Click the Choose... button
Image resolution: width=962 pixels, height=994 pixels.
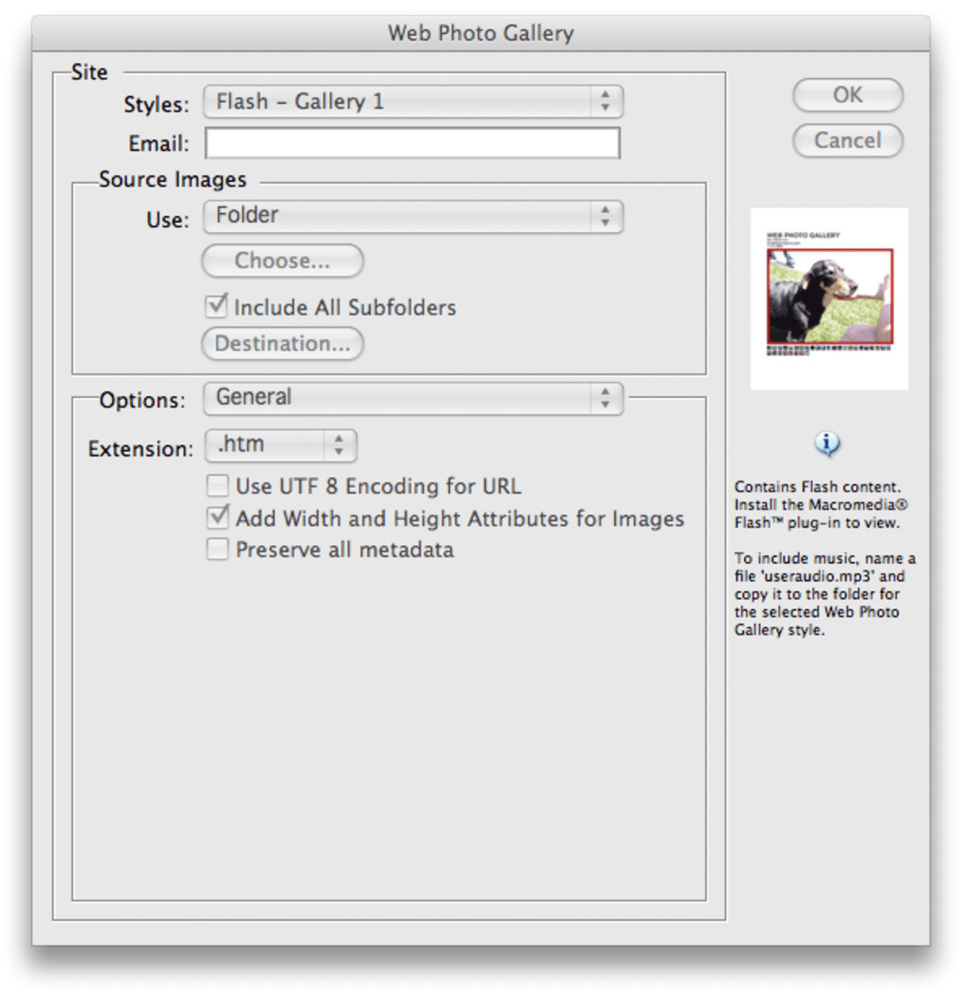[283, 260]
